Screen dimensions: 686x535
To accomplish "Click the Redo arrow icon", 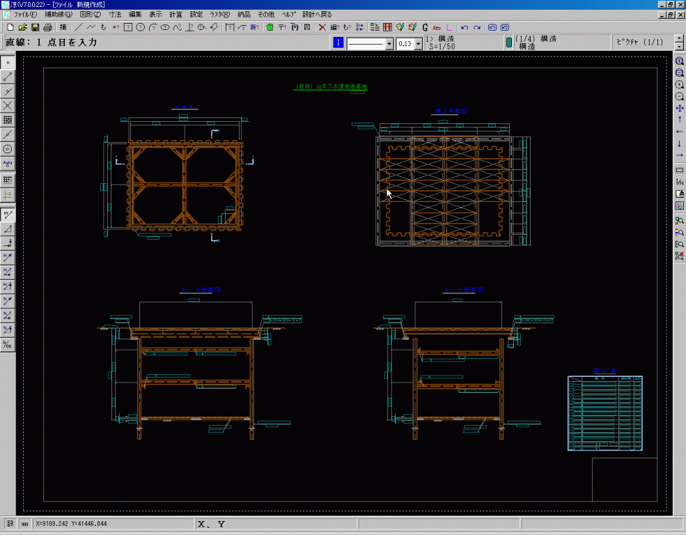I will pos(477,27).
